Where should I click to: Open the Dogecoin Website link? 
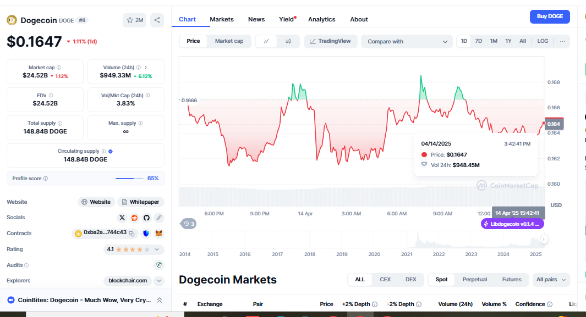(96, 202)
